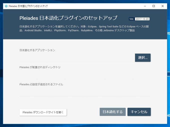Minimize the Pleiades setup window
The height and width of the screenshot is (127, 170).
pyautogui.click(x=145, y=6)
